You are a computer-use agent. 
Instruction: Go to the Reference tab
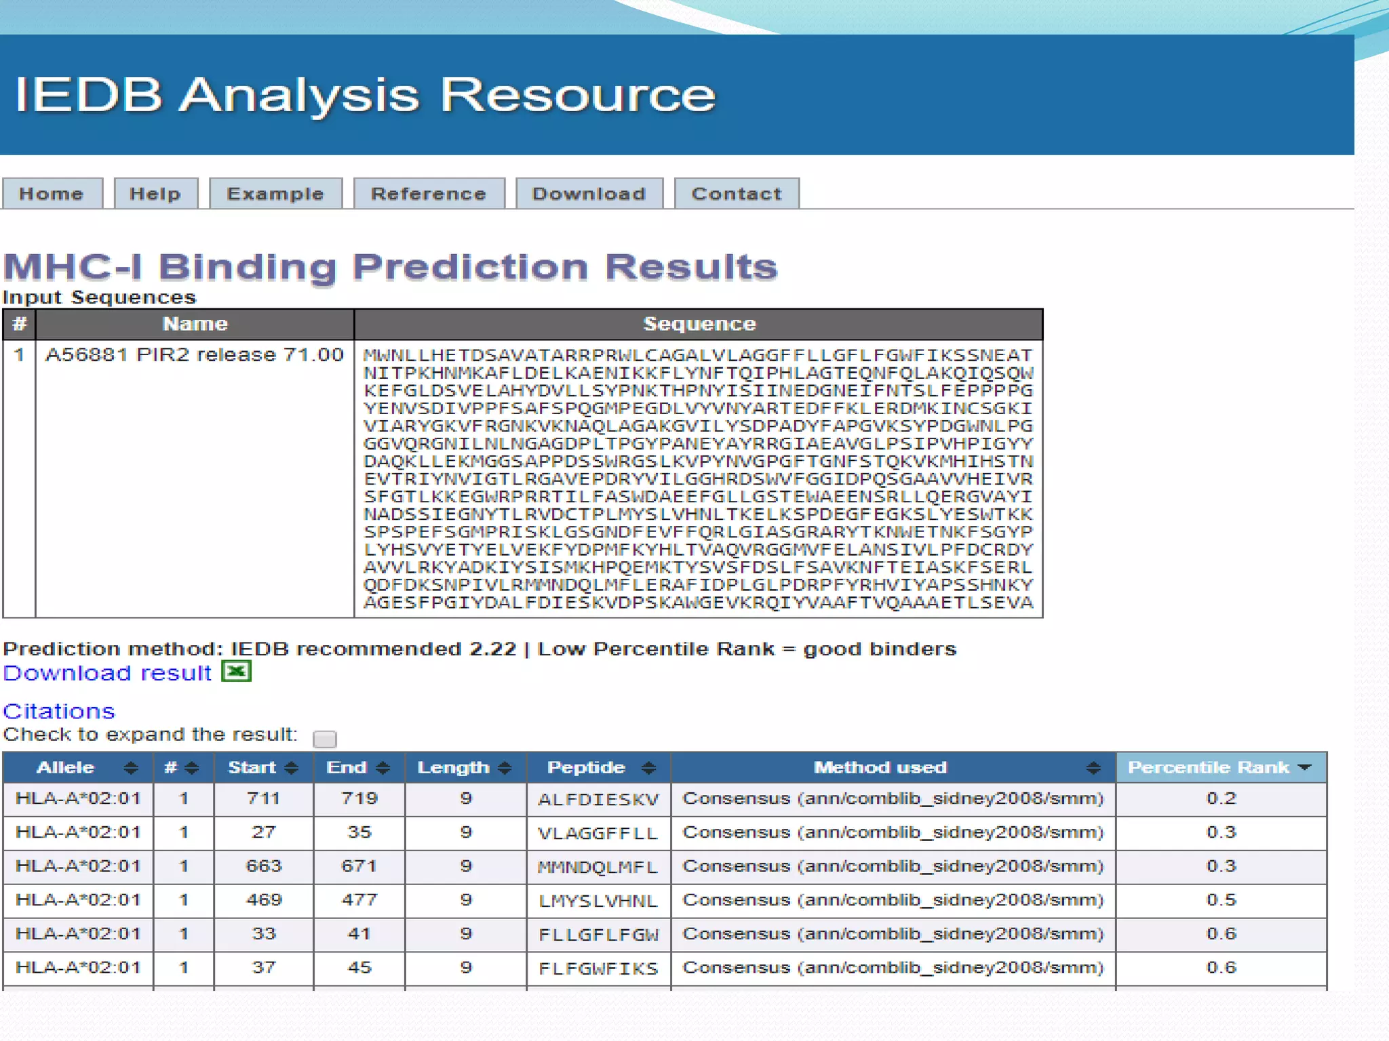pyautogui.click(x=429, y=194)
